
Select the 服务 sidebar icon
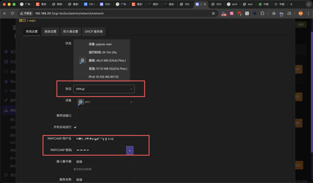6,100
